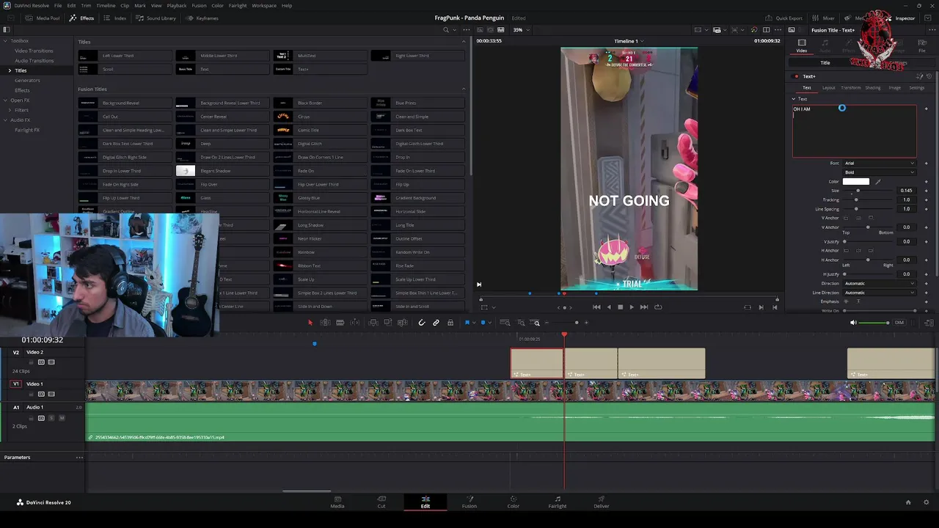
Task: Lock the Audio 1 track
Action: coord(31,418)
